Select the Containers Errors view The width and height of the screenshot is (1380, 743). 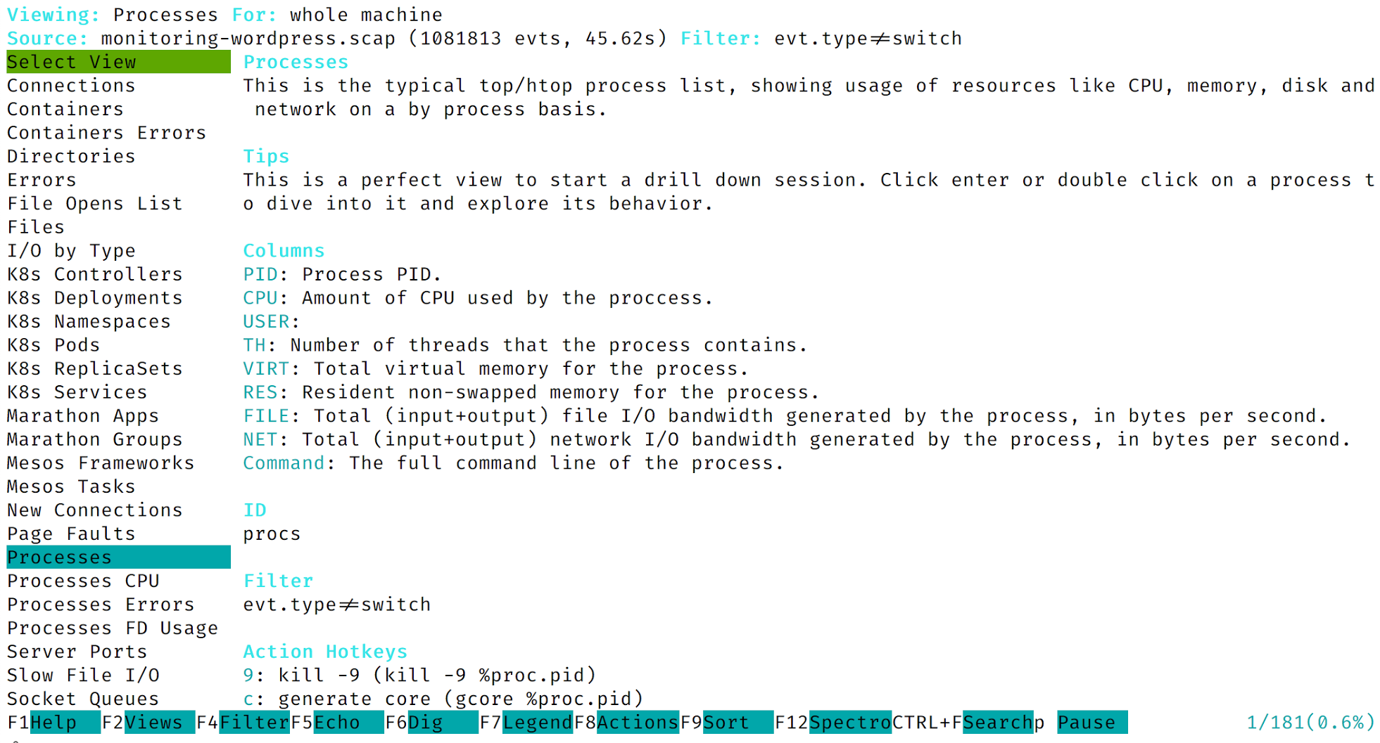pyautogui.click(x=106, y=133)
